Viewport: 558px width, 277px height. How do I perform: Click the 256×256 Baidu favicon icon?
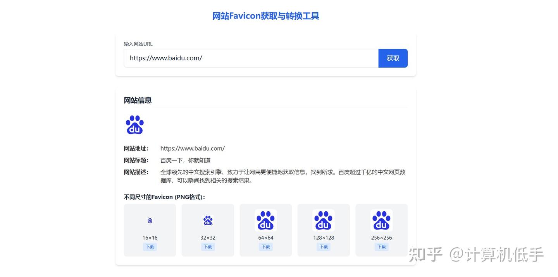click(x=381, y=220)
